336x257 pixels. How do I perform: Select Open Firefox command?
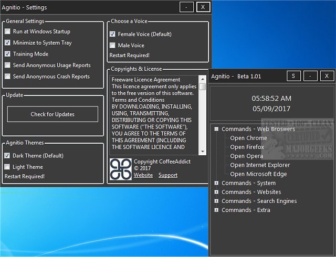(x=247, y=147)
